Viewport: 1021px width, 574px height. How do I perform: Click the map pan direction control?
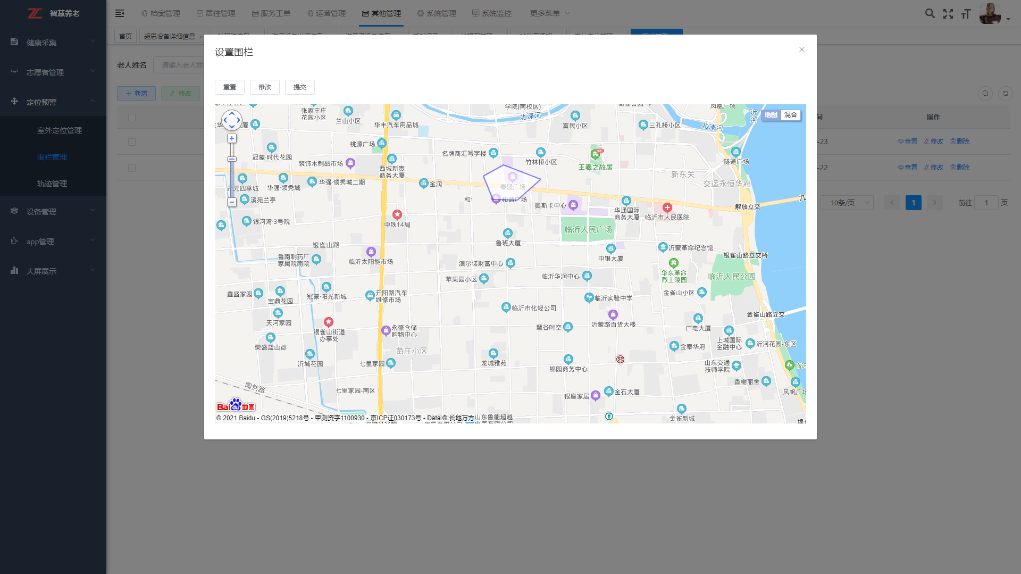click(x=232, y=120)
